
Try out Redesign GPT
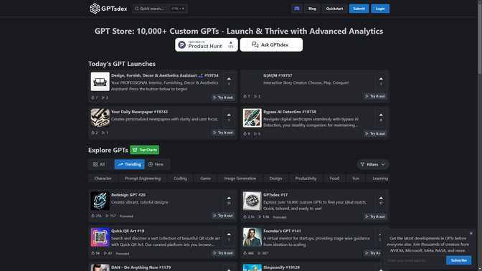pyautogui.click(x=223, y=216)
